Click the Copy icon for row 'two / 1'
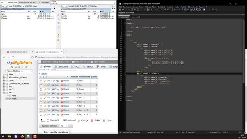Screen dimensions: 247x139 coord(53,93)
